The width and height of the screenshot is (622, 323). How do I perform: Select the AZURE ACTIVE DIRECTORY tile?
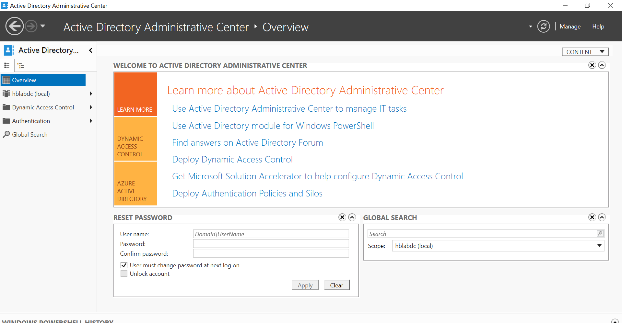tap(135, 184)
